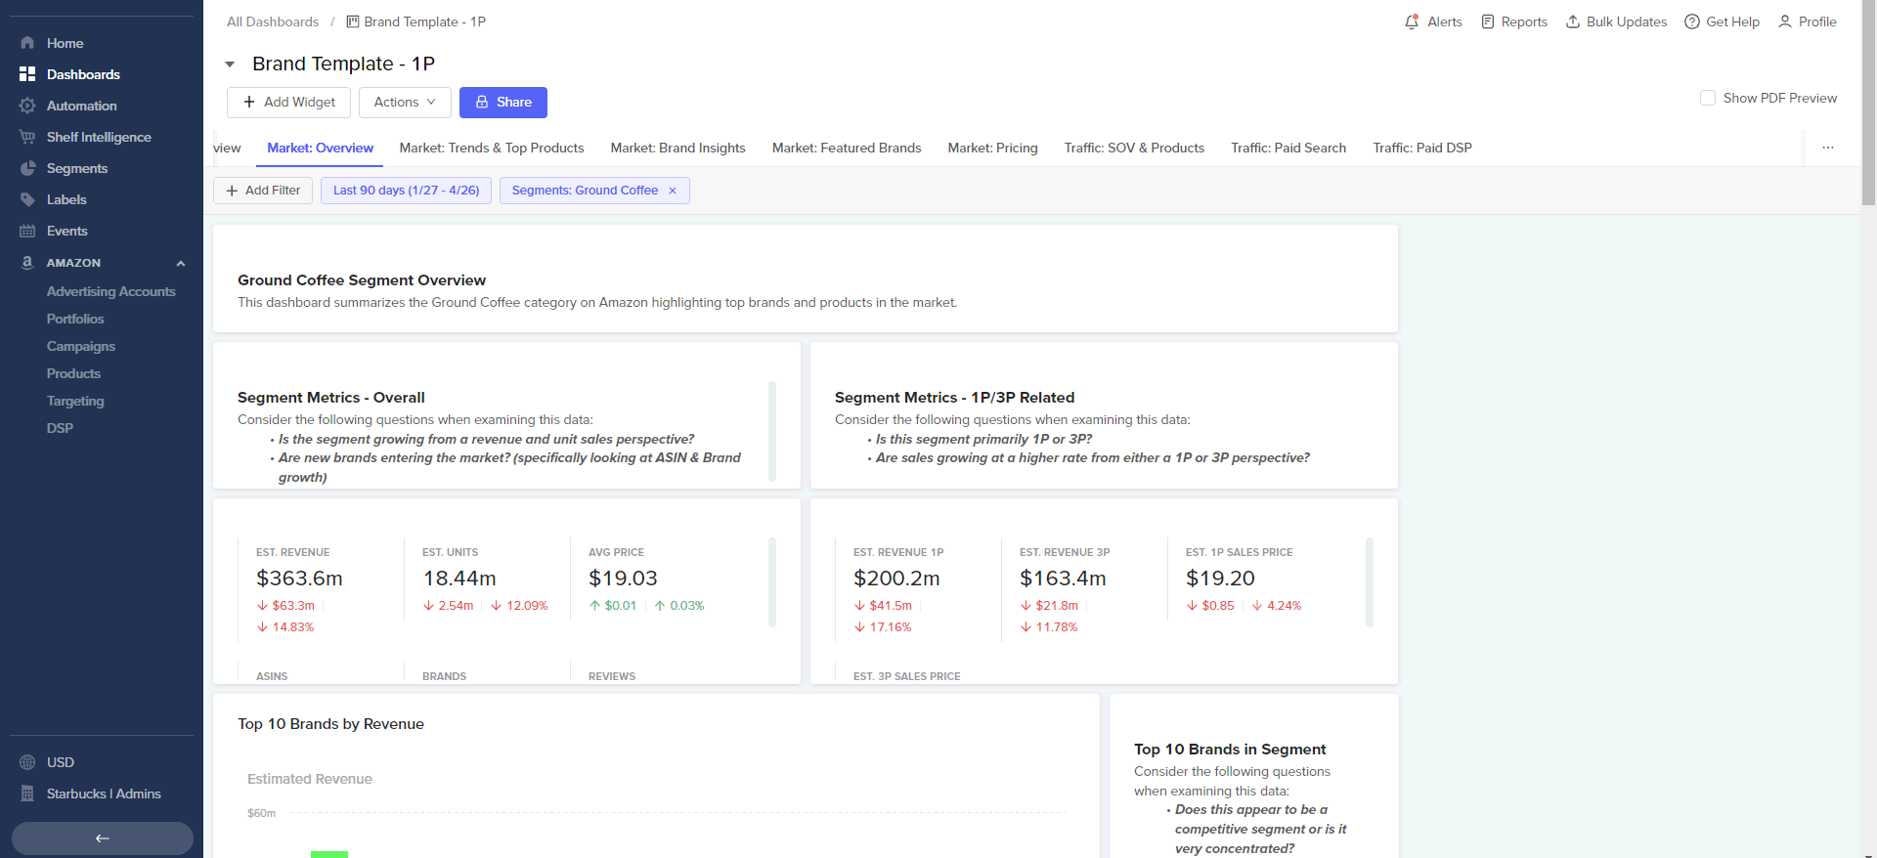
Task: Open the Segments: Ground Coffee filter
Action: pos(585,191)
